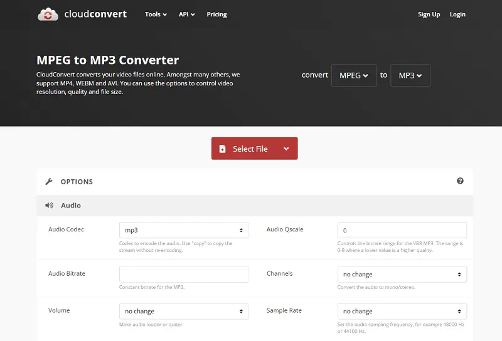Open the Volume dropdown
Viewport: 502px width, 341px height.
[x=184, y=312]
